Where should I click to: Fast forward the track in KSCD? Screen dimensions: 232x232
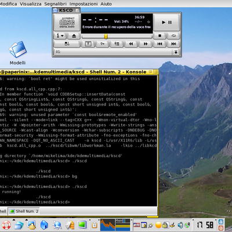click(x=146, y=44)
